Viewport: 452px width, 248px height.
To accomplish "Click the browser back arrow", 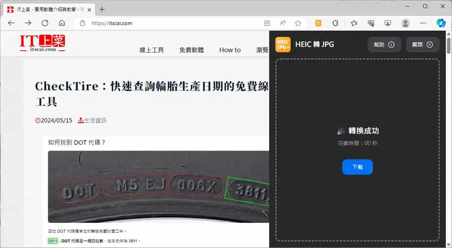I will (11, 23).
